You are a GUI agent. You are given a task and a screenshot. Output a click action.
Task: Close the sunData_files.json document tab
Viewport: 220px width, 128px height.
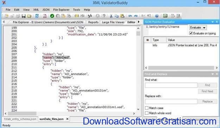tap(67, 119)
